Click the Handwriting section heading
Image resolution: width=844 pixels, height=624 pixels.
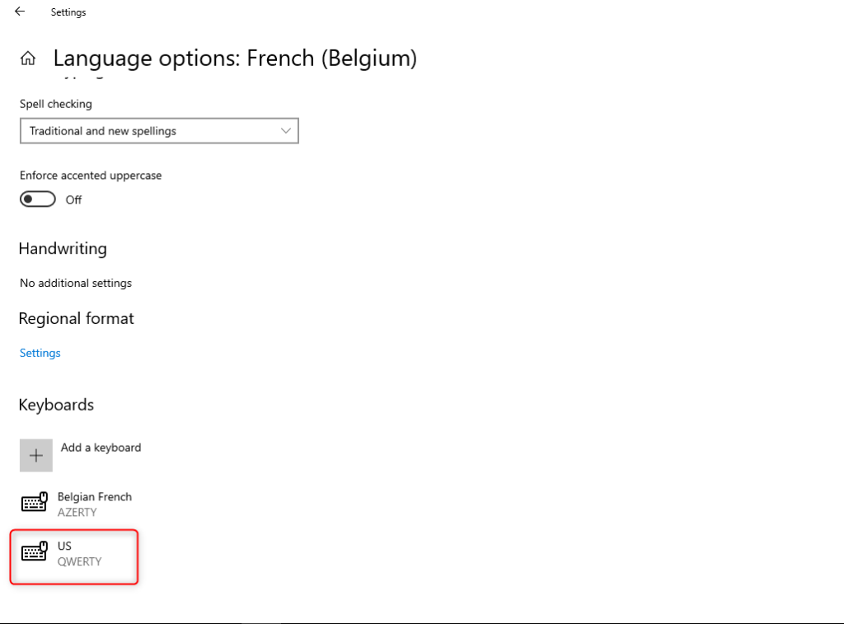click(x=63, y=249)
